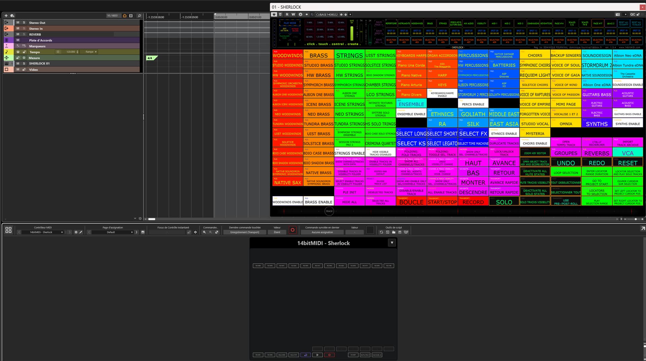Click the Marqueurs marker track icon
Image resolution: width=646 pixels, height=361 pixels.
6,46
